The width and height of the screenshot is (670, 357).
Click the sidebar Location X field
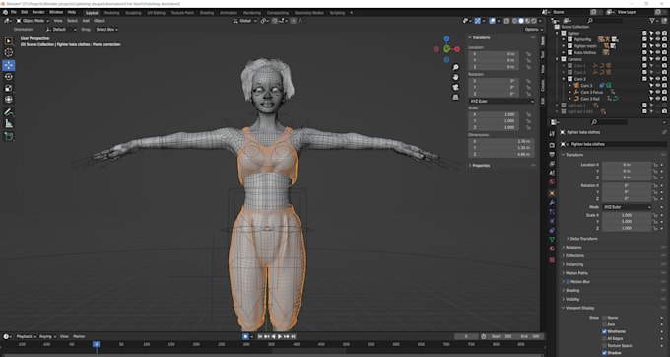pos(494,54)
